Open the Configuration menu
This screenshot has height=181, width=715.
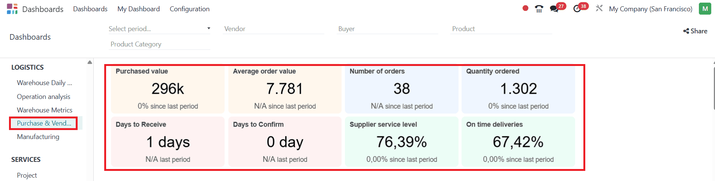[x=189, y=9]
